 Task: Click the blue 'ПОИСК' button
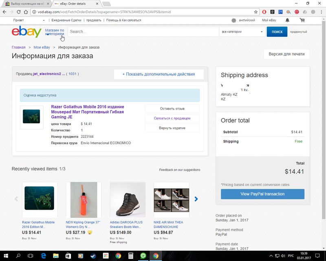click(277, 32)
